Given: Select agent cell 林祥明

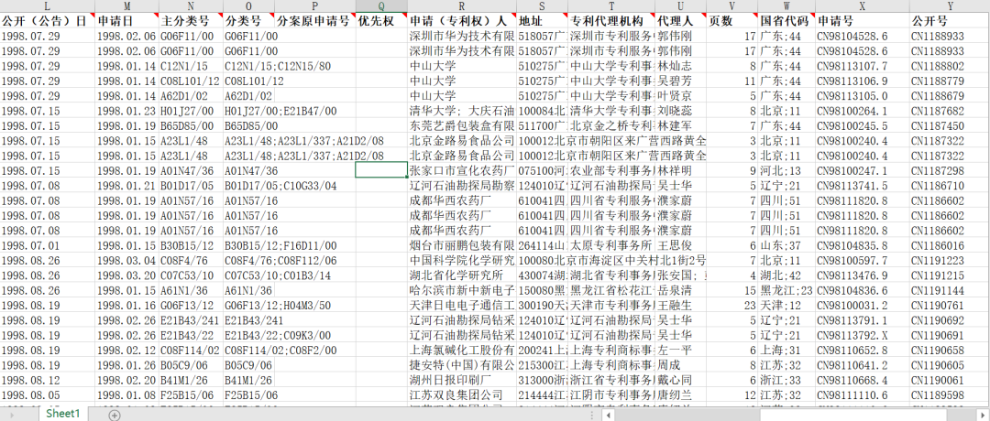Looking at the screenshot, I should coord(680,171).
